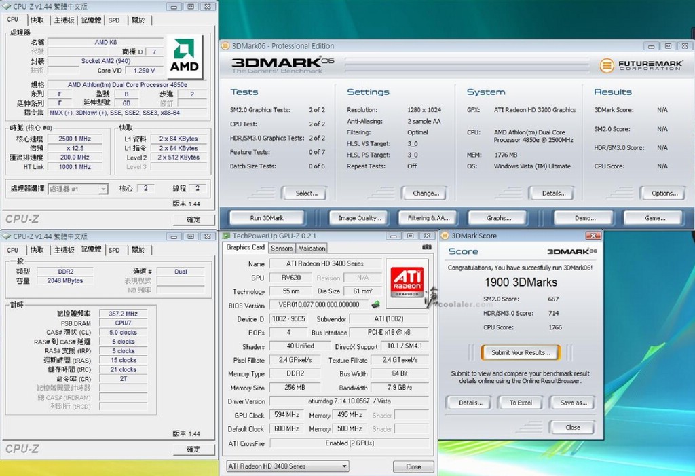
Task: Click Close in the 3DMark Score window
Action: point(573,428)
